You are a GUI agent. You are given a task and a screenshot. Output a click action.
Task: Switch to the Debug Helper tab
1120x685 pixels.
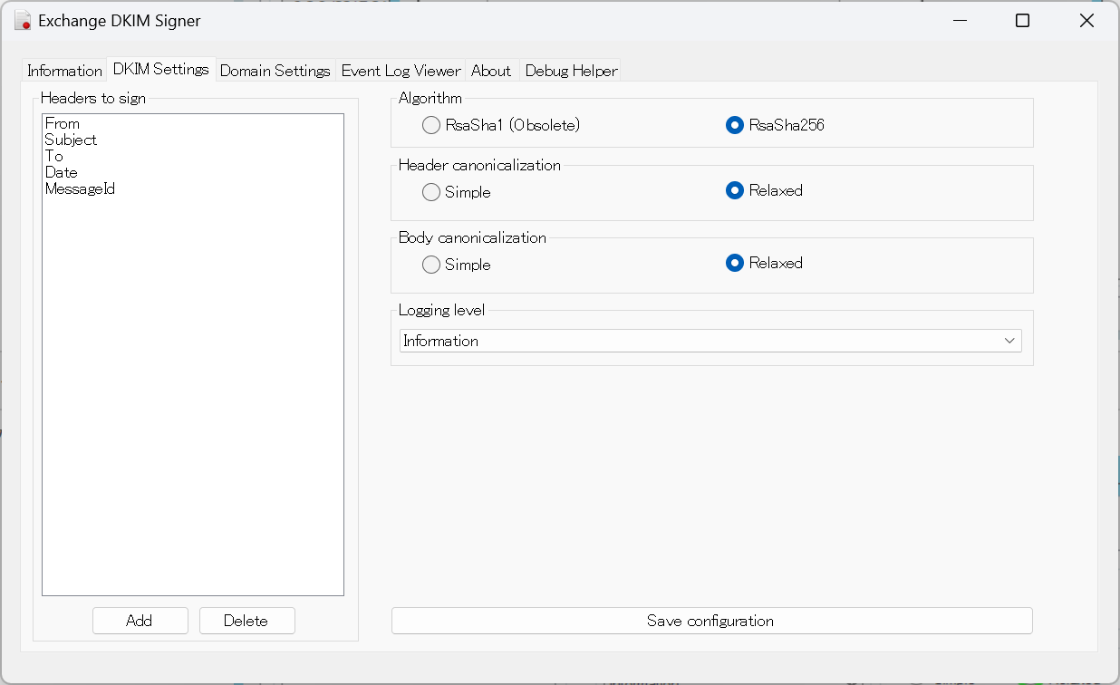coord(571,71)
